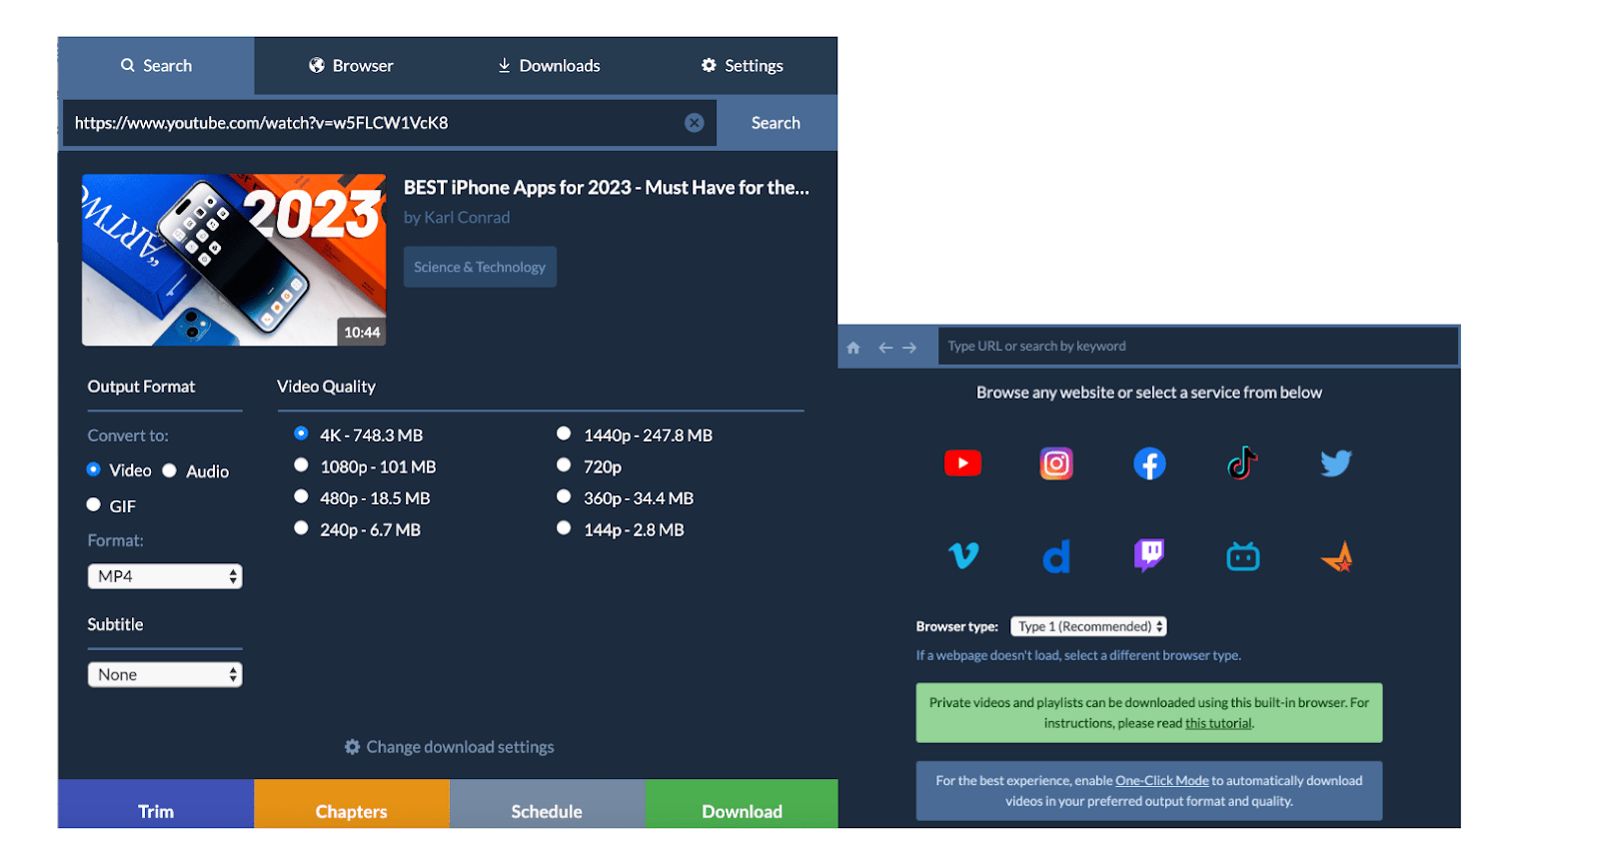Click the Trim button
Image resolution: width=1599 pixels, height=857 pixels.
click(156, 805)
